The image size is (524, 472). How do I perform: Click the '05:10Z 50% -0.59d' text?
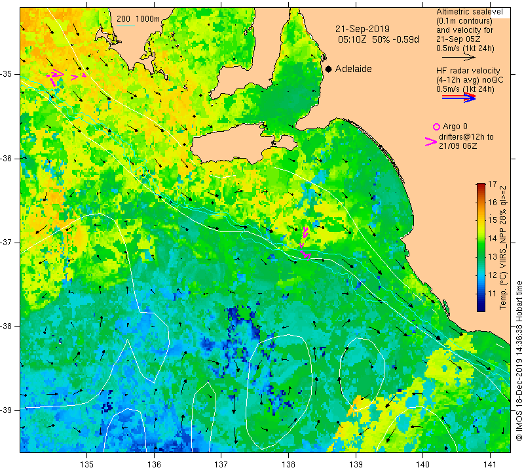tap(379, 39)
